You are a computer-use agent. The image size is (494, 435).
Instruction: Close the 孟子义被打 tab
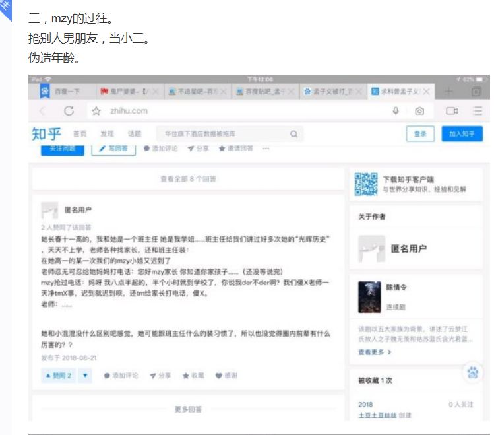[x=359, y=92]
